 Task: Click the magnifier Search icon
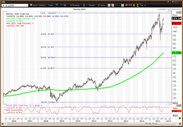click(x=31, y=5)
